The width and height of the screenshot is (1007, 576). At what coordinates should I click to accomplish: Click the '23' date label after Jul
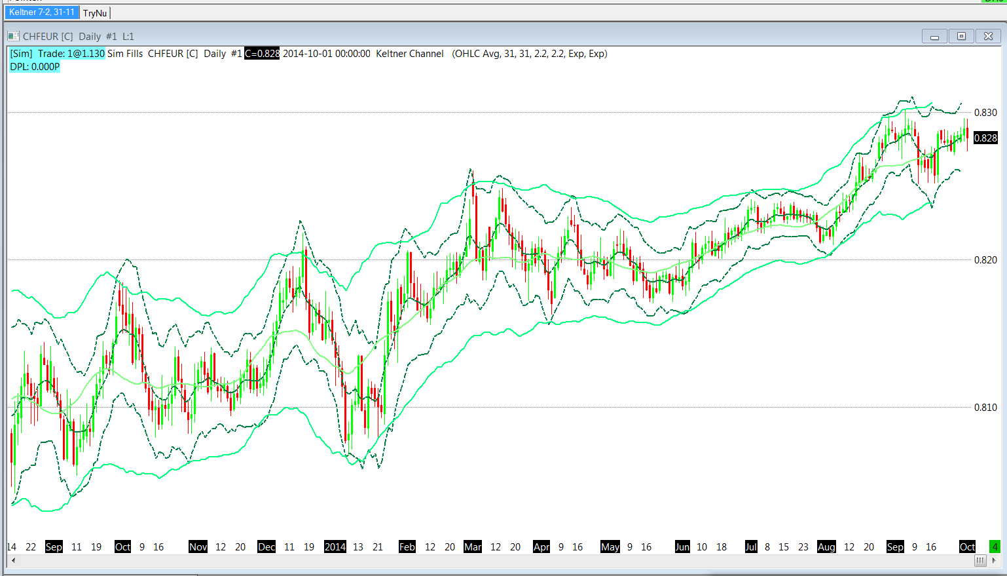(x=803, y=547)
